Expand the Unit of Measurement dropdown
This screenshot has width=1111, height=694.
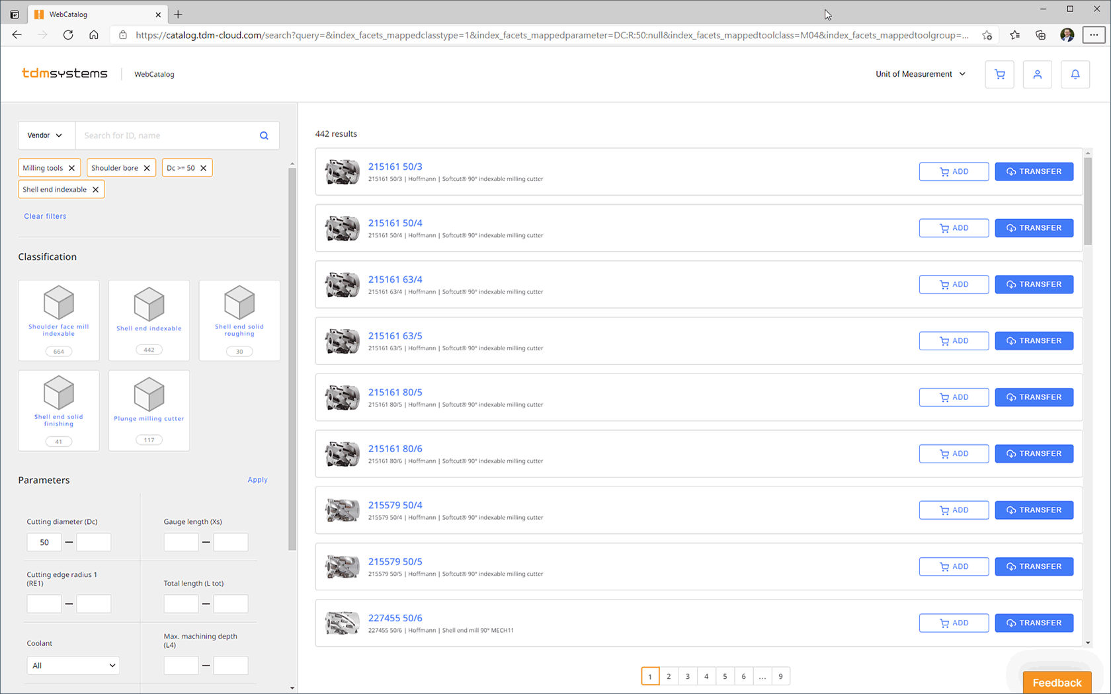[x=921, y=74]
